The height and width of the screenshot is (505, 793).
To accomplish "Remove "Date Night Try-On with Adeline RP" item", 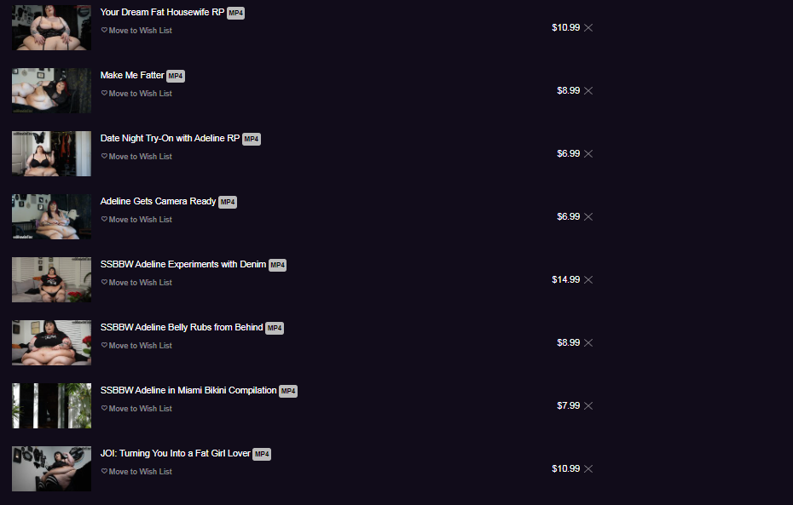I will (x=588, y=153).
